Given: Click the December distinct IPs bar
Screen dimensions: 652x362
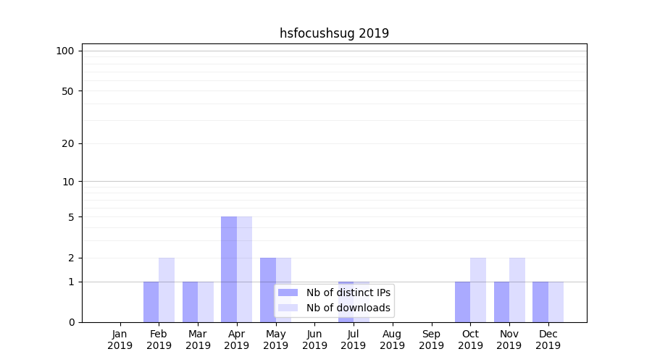Looking at the screenshot, I should (540, 302).
